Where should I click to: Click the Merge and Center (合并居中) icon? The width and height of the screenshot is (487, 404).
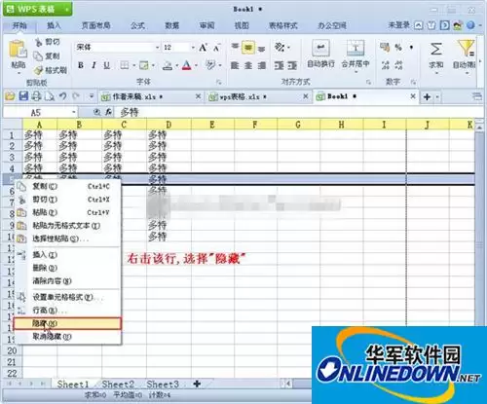tap(356, 49)
